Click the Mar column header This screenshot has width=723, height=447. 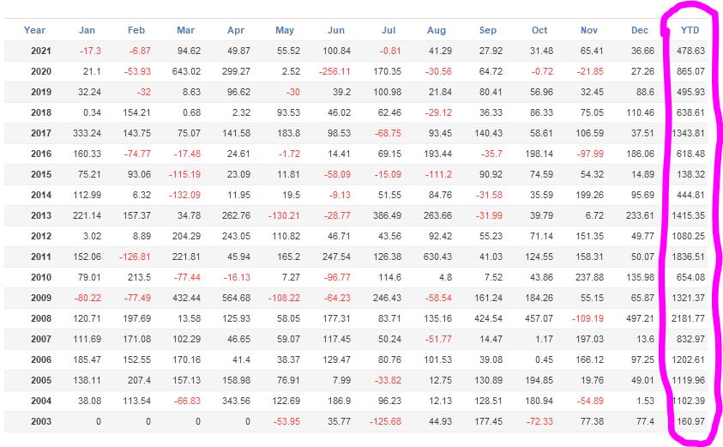(185, 30)
